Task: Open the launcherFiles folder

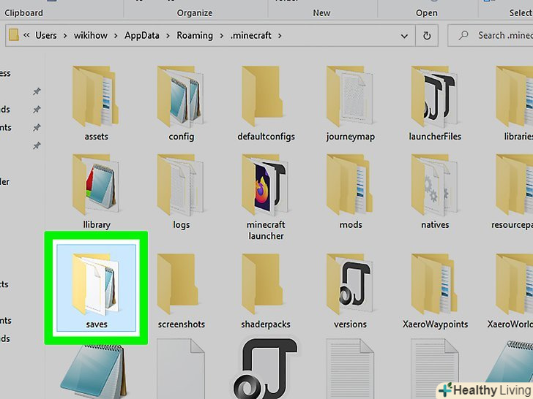Action: [435, 104]
